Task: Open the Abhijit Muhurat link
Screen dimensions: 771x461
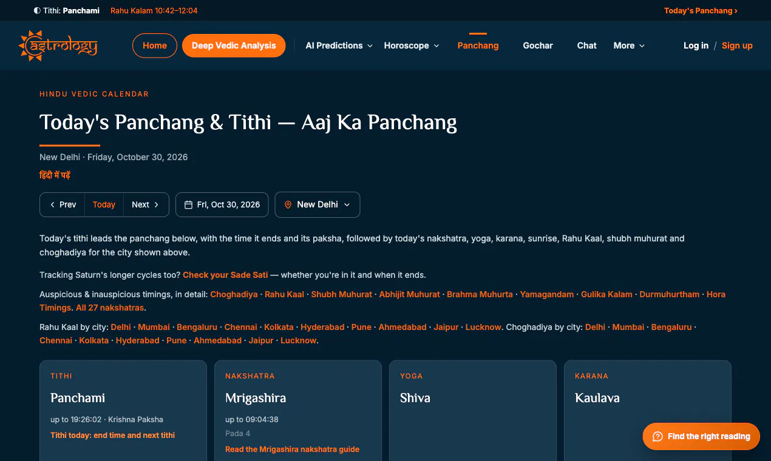Action: (x=410, y=294)
